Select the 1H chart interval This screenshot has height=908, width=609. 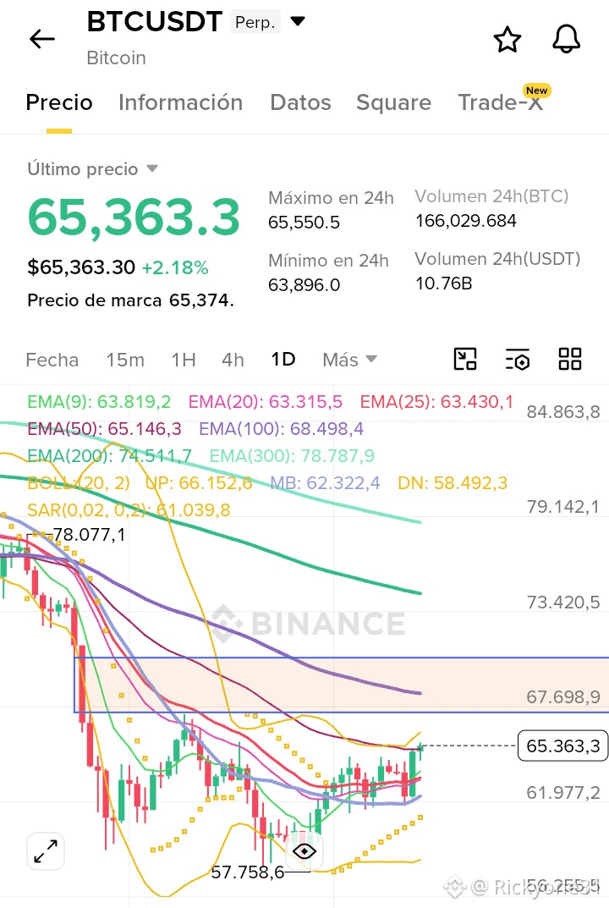pyautogui.click(x=184, y=360)
